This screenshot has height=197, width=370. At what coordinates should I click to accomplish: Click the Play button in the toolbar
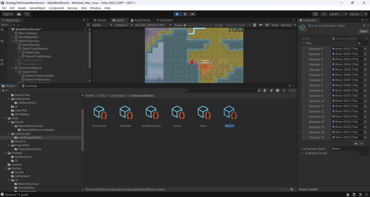click(x=177, y=14)
